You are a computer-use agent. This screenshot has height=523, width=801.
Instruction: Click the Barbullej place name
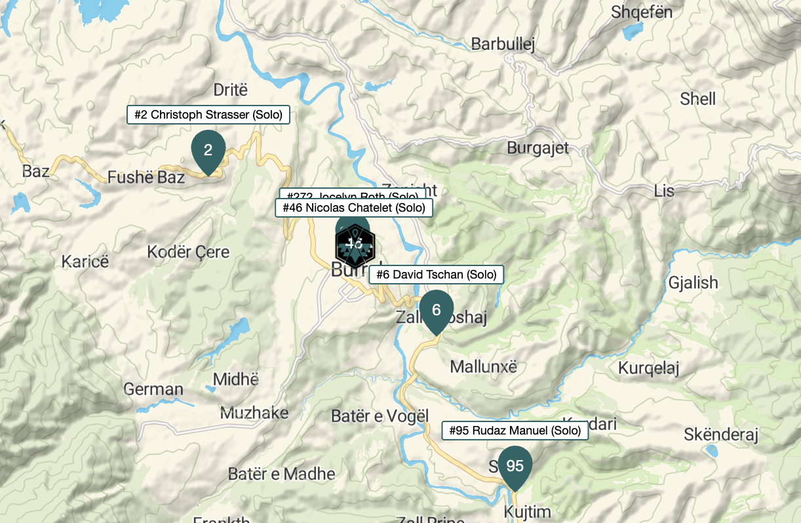coord(503,45)
